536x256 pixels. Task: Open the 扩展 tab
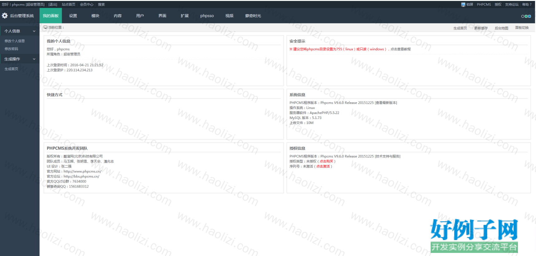pos(185,16)
